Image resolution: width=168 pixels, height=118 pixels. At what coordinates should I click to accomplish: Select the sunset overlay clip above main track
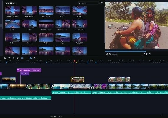pos(9,79)
